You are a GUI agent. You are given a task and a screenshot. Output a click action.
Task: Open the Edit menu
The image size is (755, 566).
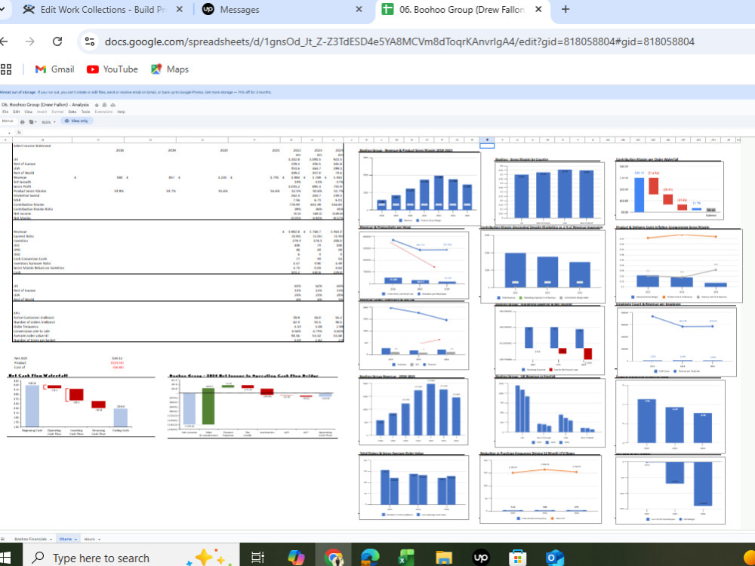click(x=17, y=112)
